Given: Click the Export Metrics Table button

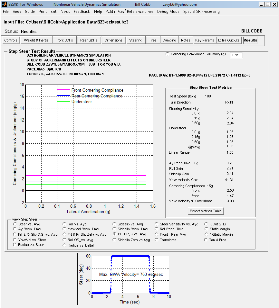Looking at the screenshot, I should (206, 211).
